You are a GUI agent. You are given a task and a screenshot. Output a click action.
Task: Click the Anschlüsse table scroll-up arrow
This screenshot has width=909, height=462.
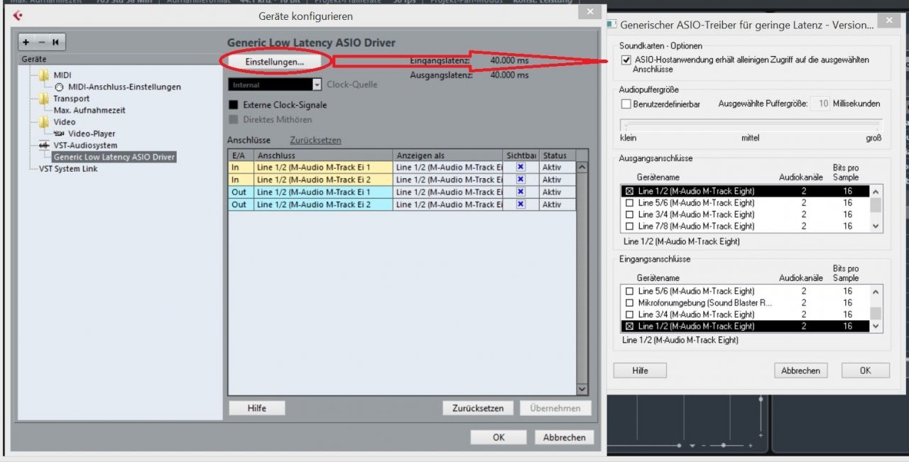[x=582, y=167]
